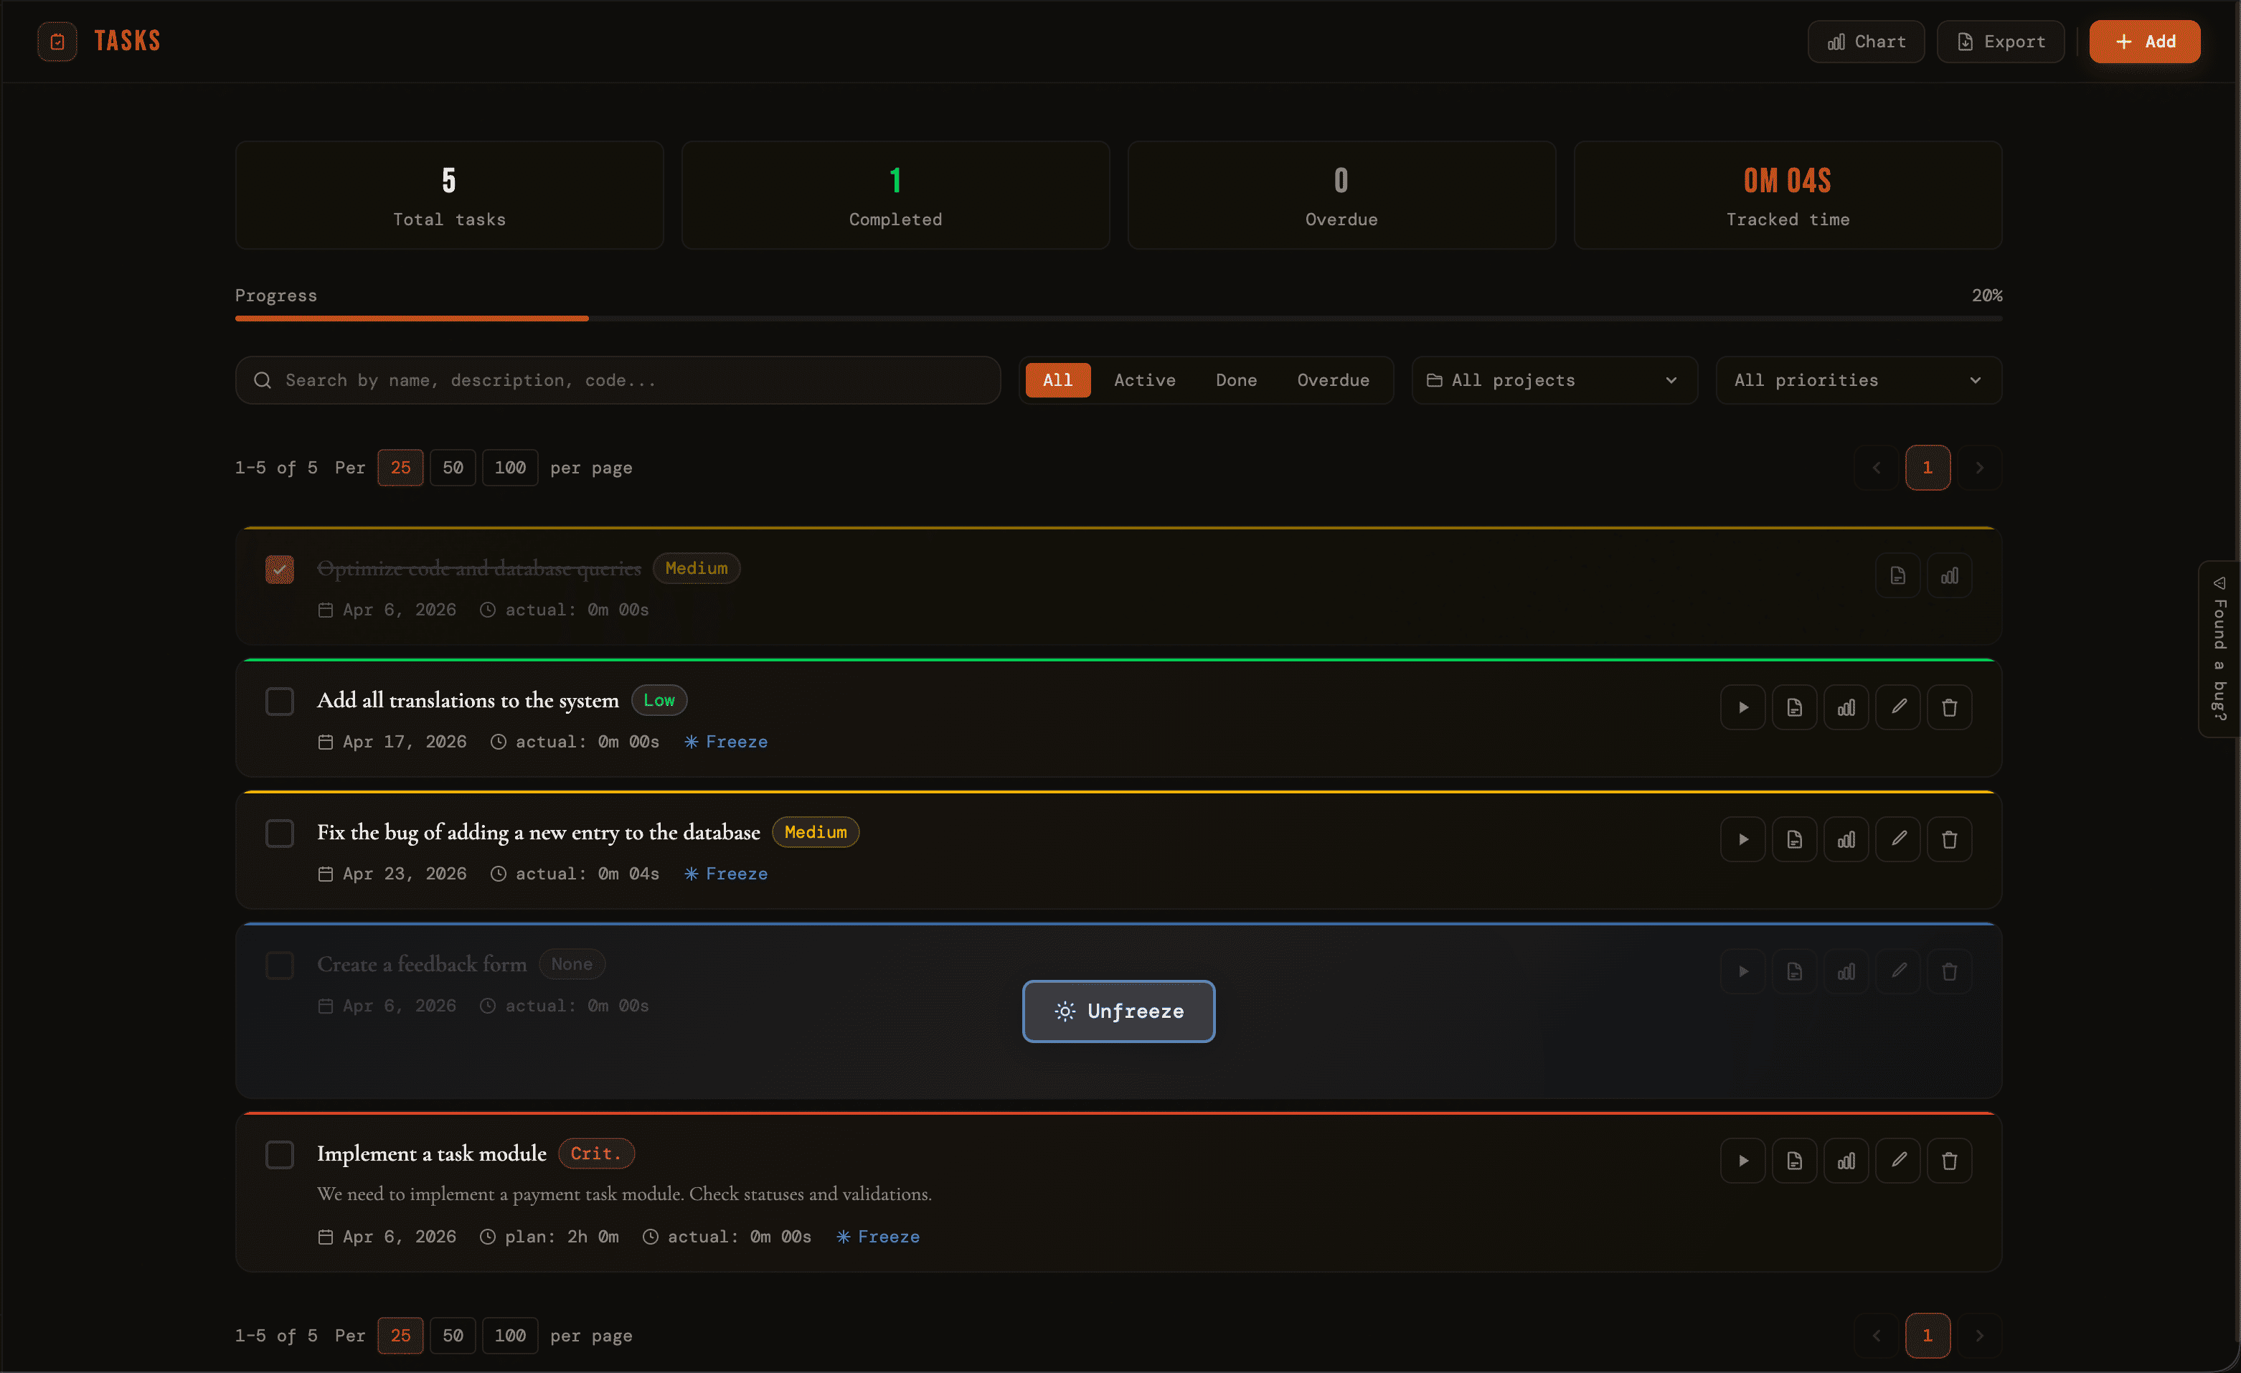Screen dimensions: 2241x1373
Task: Start timer for Add all translations
Action: tap(1742, 707)
